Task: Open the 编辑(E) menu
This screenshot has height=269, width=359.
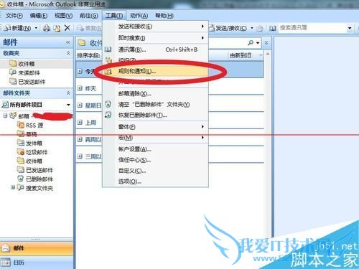Action: click(x=39, y=16)
